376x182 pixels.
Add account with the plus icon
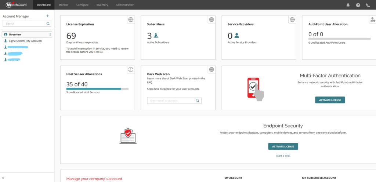47,16
